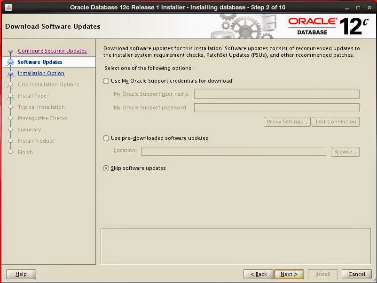Image resolution: width=377 pixels, height=283 pixels.
Task: Select Use pre-downloaded software updates option
Action: (x=106, y=138)
